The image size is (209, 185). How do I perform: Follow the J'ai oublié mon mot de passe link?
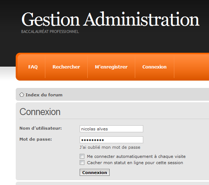tap(110, 147)
